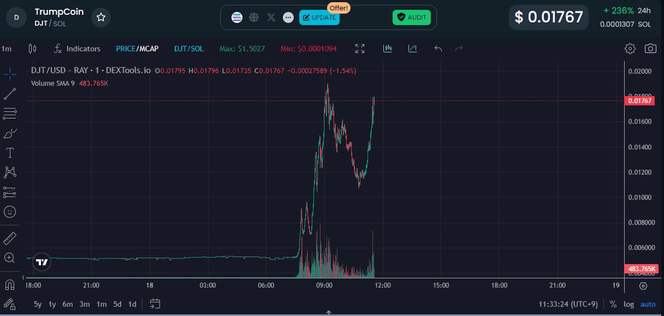Open the go to date calendar
Screen dimensions: 664x316
[x=155, y=304]
